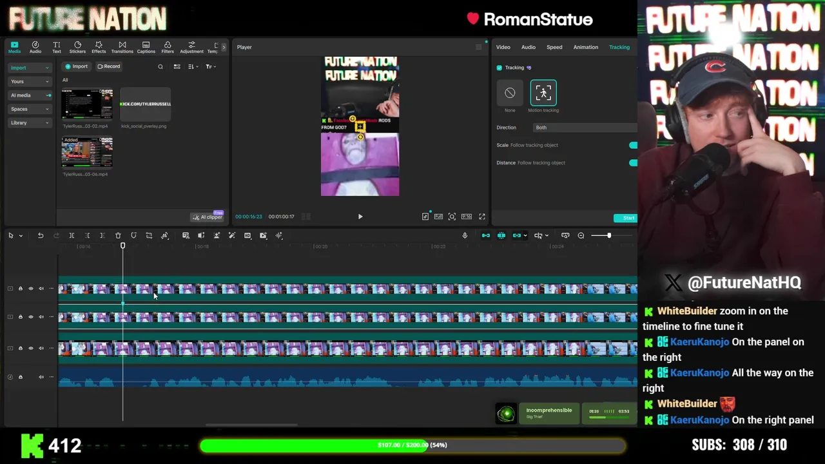The height and width of the screenshot is (464, 825).
Task: Open the selection tool mode dropdown
Action: click(21, 236)
